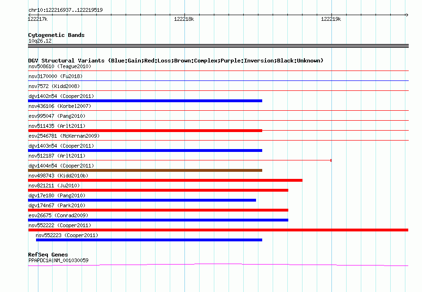Select the red dgv174n67 loss bar
422x292 pixels.
click(158, 210)
